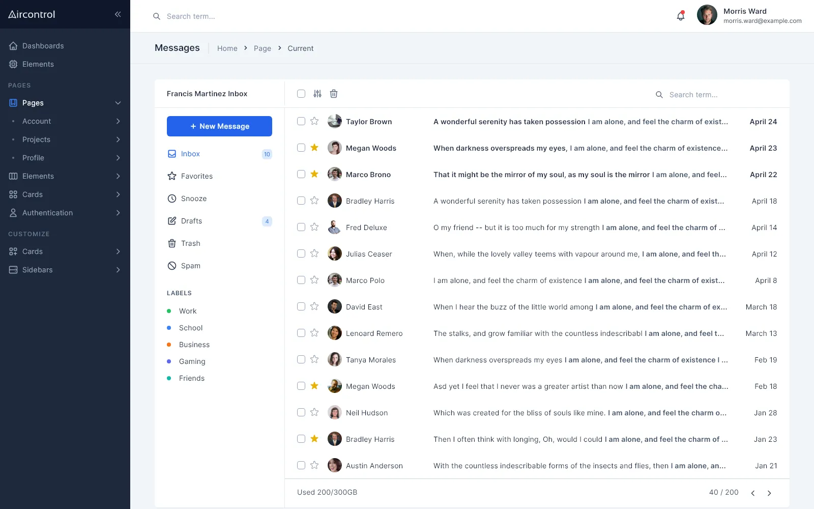Unstar the Bradley Harris Jan 23 message
The width and height of the screenshot is (814, 509).
pos(314,439)
